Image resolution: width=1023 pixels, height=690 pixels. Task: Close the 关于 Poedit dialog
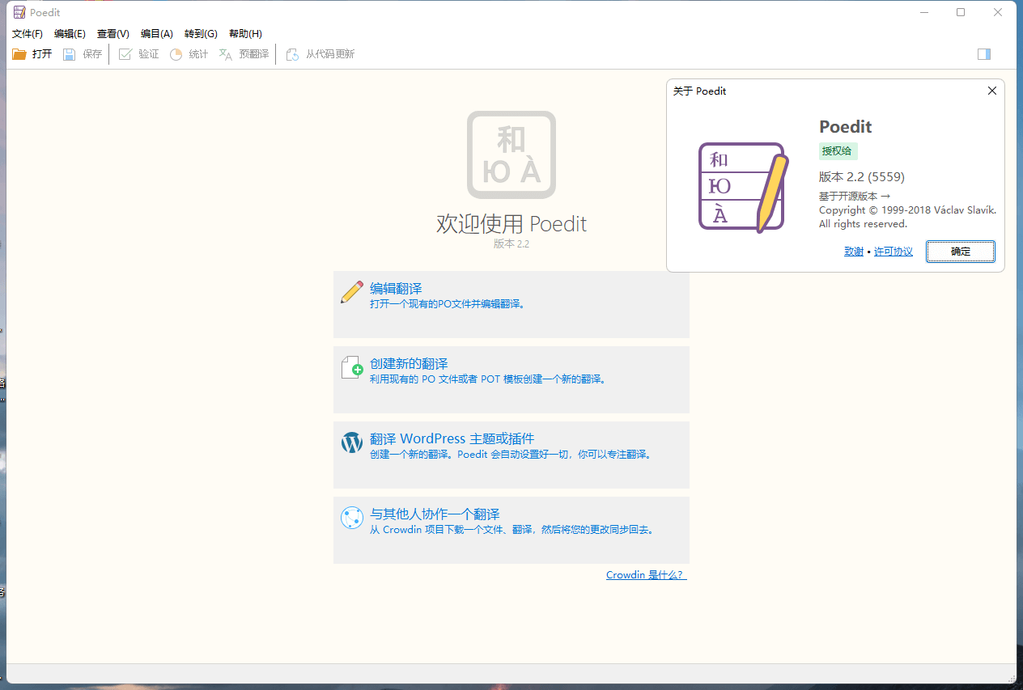pos(992,91)
